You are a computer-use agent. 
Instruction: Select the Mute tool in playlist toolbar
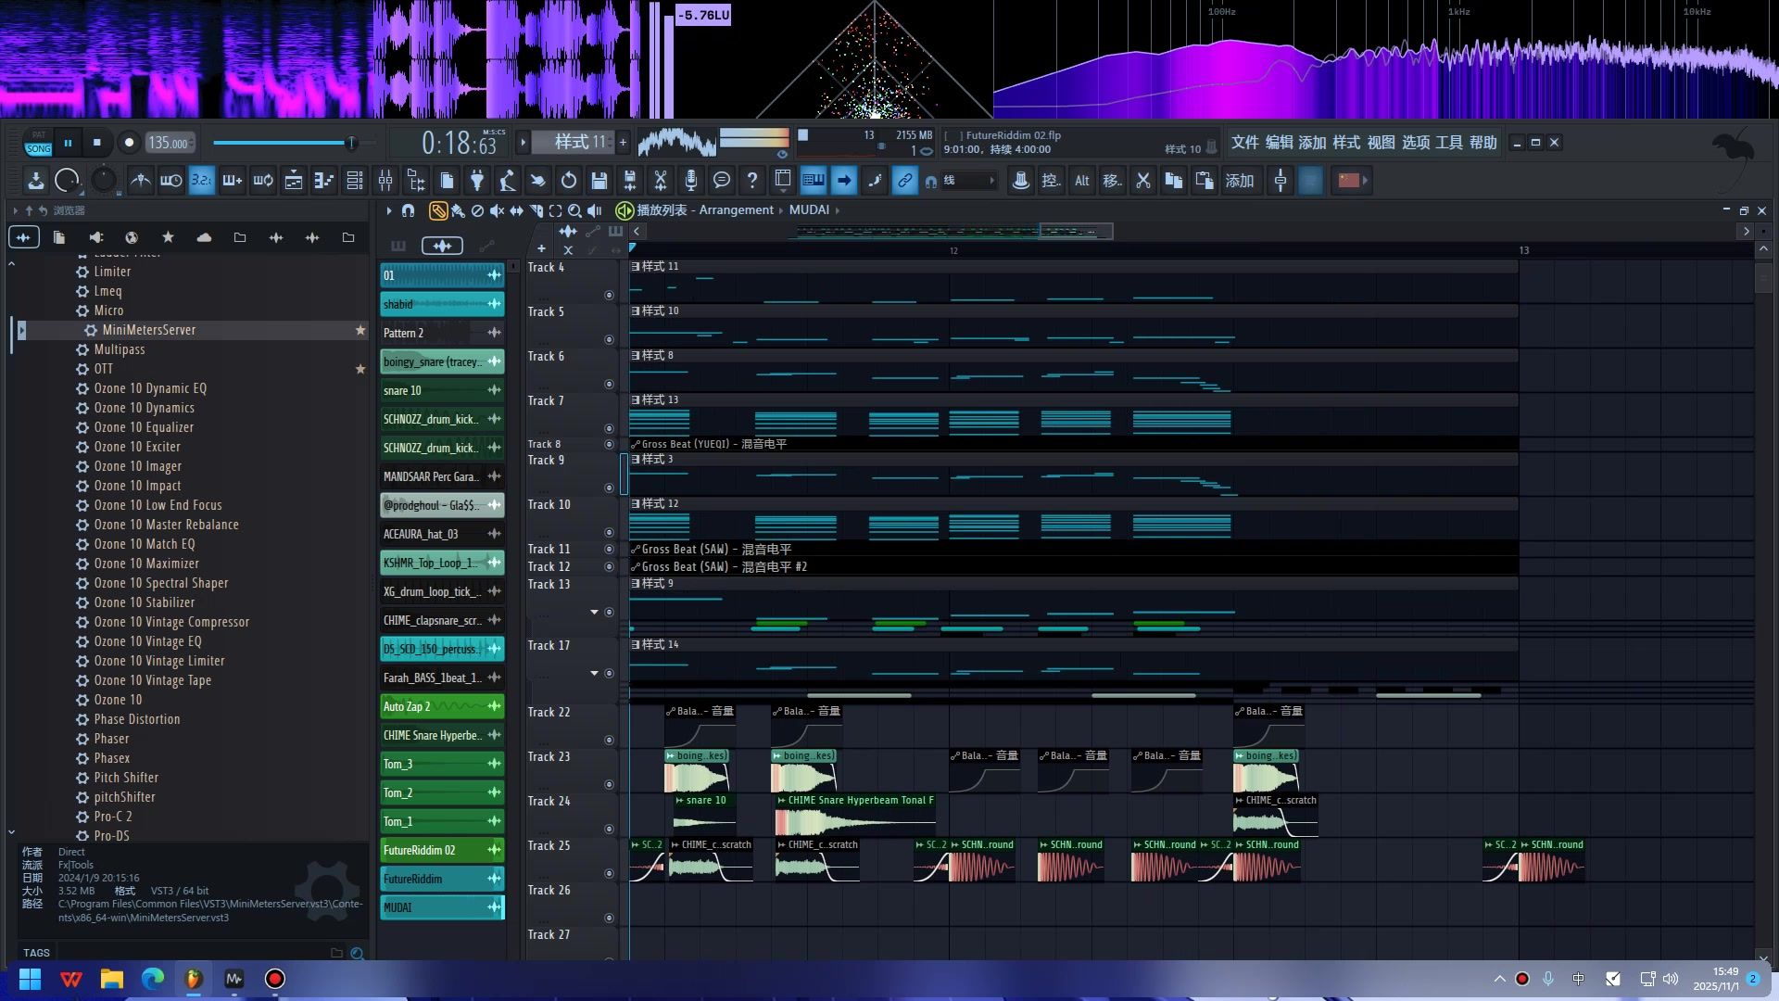(x=497, y=211)
